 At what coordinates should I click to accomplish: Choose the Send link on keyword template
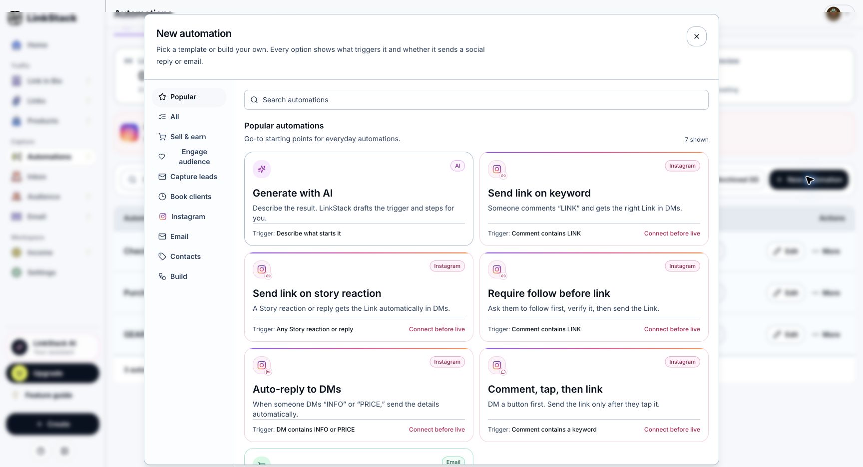click(594, 199)
